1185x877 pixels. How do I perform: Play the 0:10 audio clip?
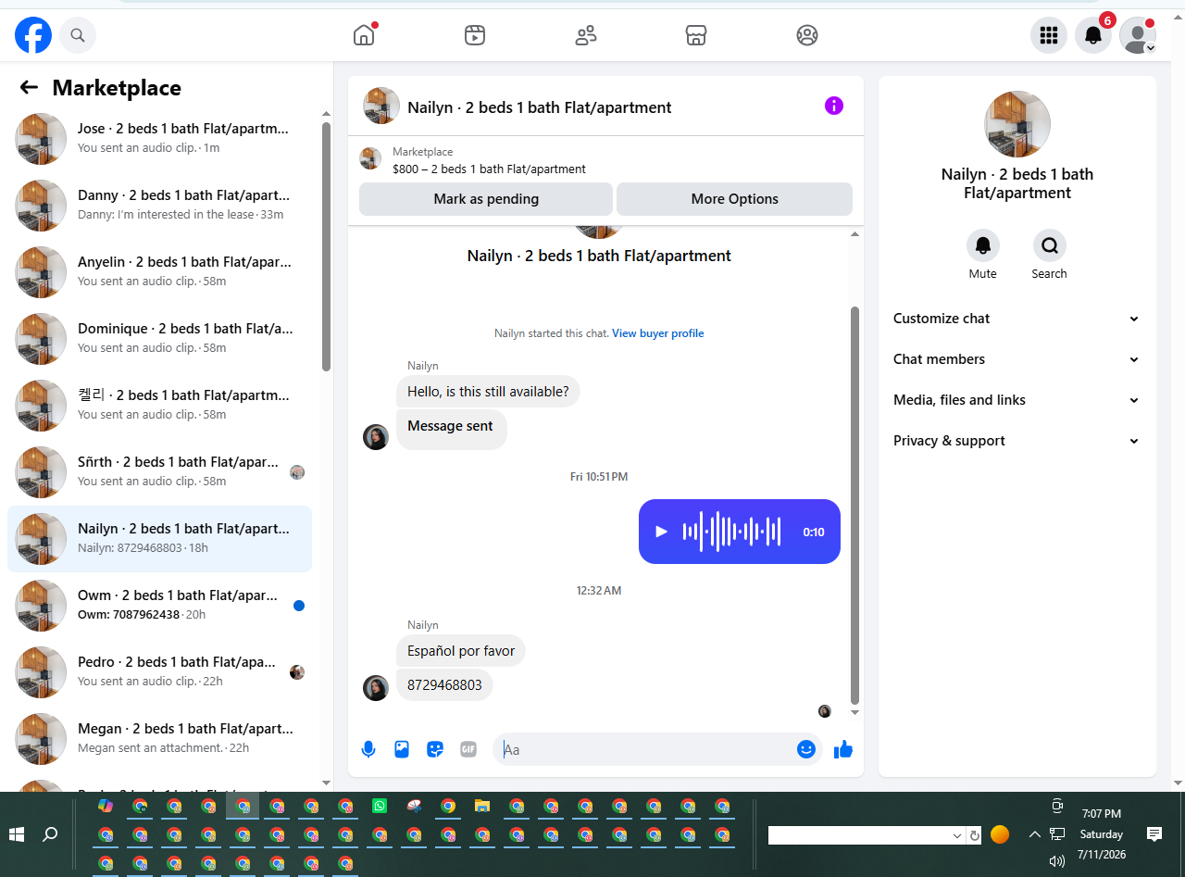661,532
